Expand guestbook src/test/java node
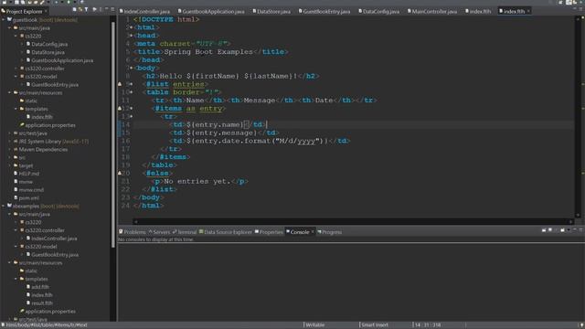This screenshot has height=329, width=585. point(10,133)
